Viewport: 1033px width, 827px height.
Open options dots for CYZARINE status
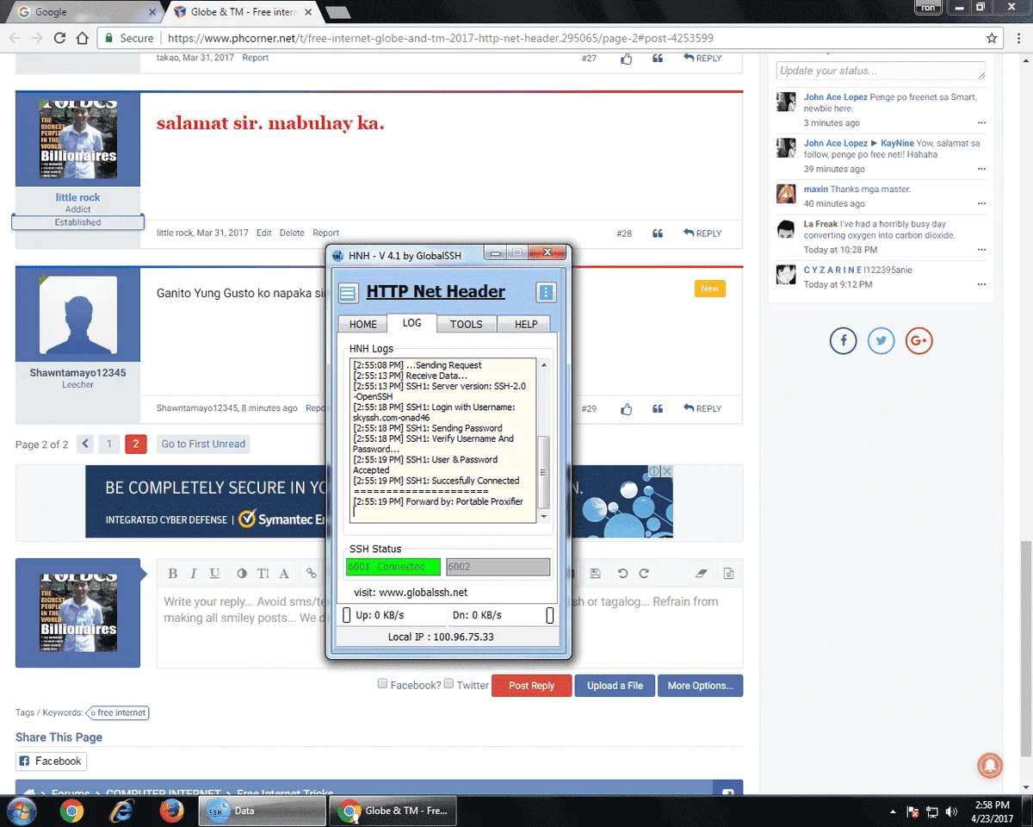(x=981, y=284)
